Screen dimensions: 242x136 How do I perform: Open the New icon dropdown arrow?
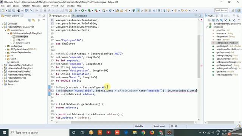pos(6,11)
